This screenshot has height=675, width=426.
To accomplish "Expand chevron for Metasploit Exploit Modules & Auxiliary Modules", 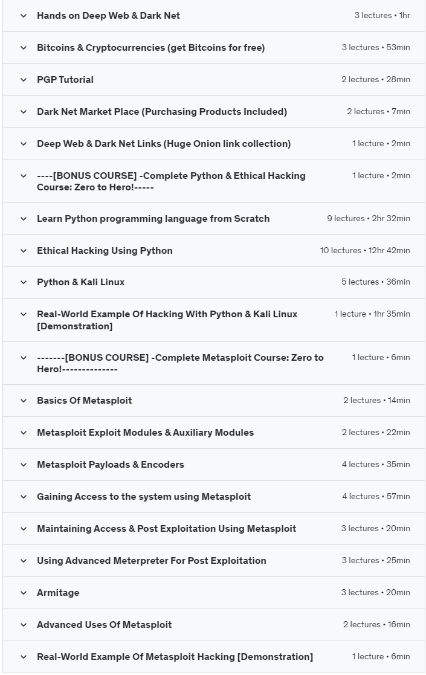I will tap(24, 433).
